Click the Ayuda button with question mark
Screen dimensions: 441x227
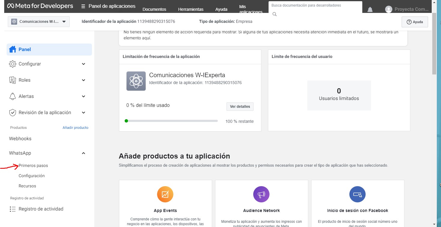[415, 22]
